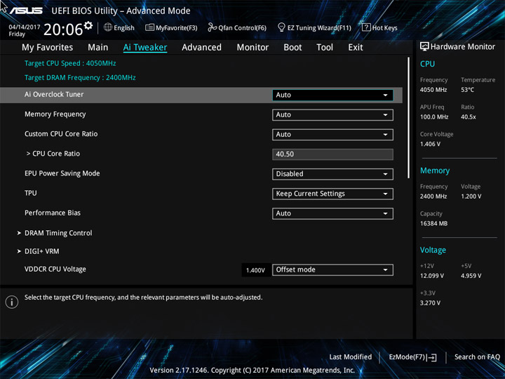Click the Ratio 40.5x value
The width and height of the screenshot is (505, 379).
coord(469,117)
